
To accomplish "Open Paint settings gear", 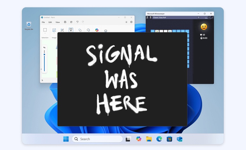I will [131, 22].
